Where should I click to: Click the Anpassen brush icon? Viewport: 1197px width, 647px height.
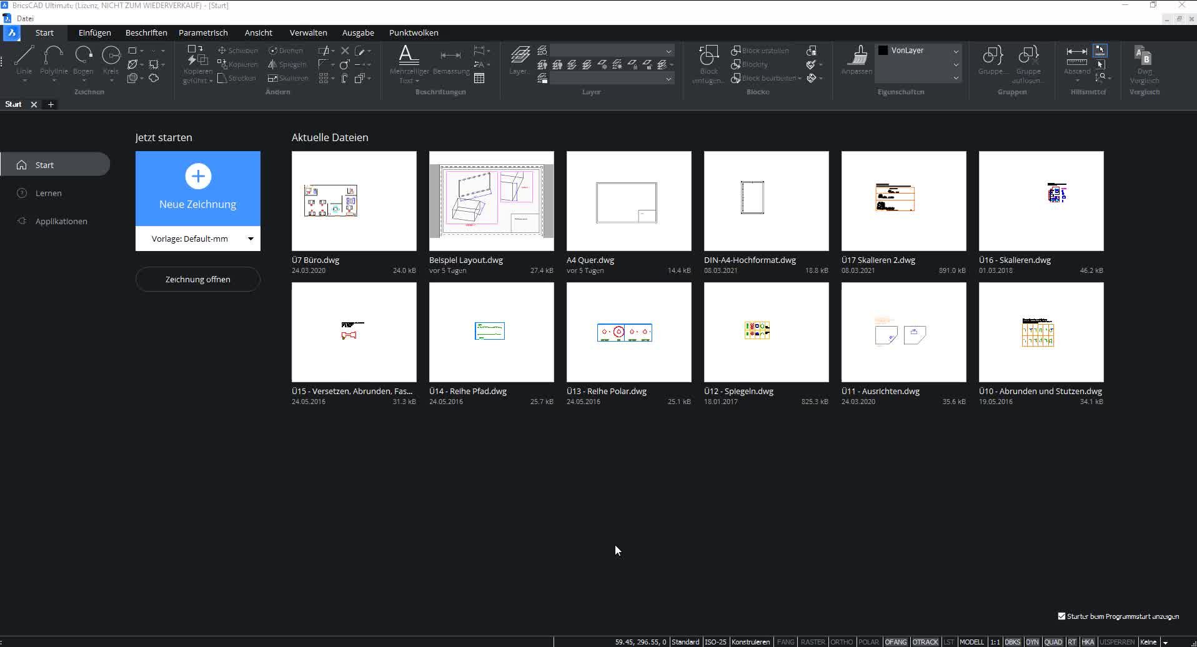point(857,60)
